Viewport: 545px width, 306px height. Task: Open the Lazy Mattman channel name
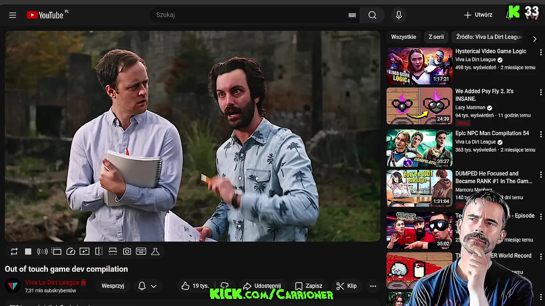(470, 108)
